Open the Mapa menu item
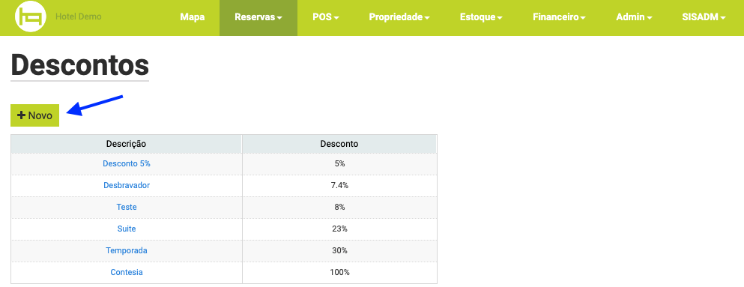Image resolution: width=744 pixels, height=287 pixels. point(192,17)
